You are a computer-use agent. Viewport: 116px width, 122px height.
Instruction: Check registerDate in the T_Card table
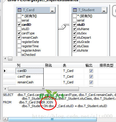19,42
